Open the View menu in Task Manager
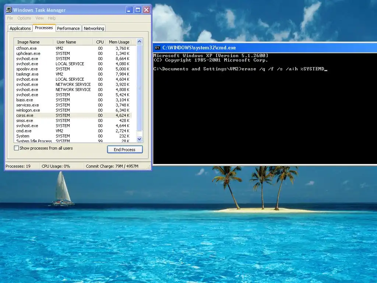 [x=39, y=18]
